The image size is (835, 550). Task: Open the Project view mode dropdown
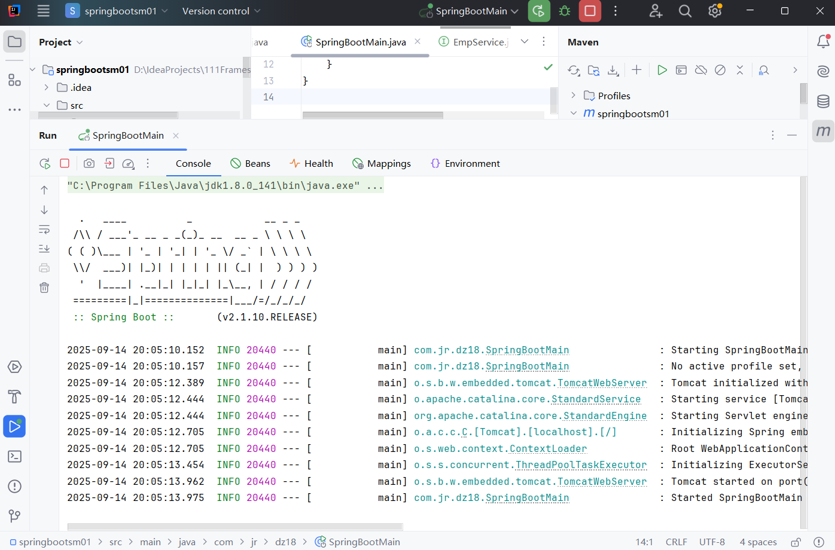click(60, 42)
